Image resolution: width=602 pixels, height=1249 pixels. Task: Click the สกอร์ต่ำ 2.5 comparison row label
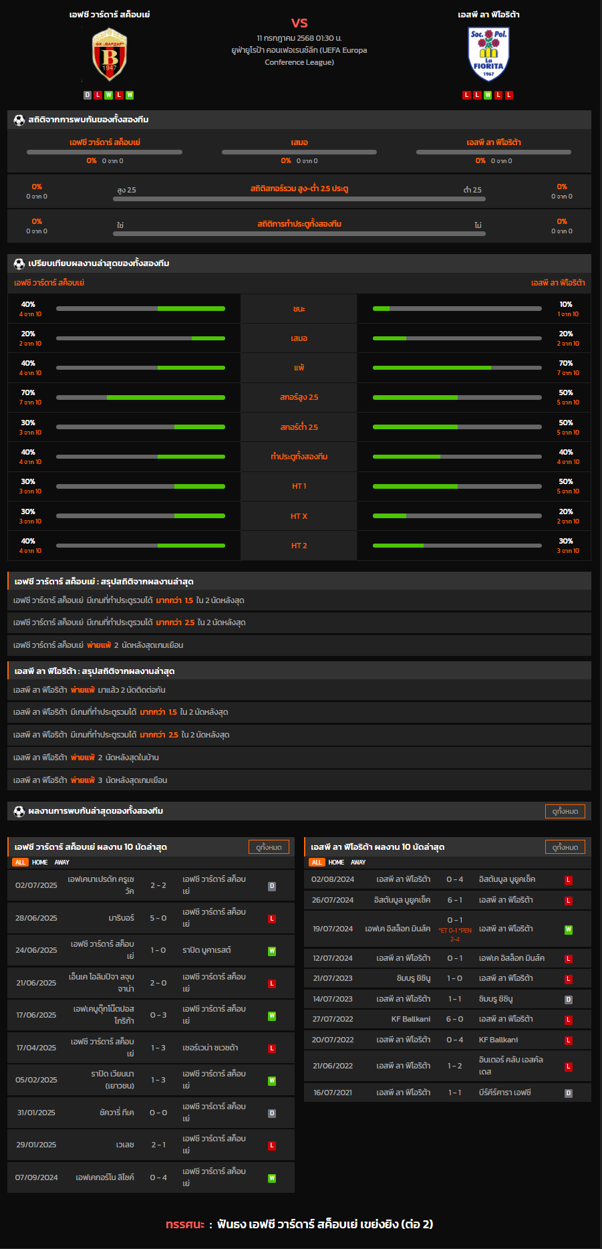[x=299, y=427]
